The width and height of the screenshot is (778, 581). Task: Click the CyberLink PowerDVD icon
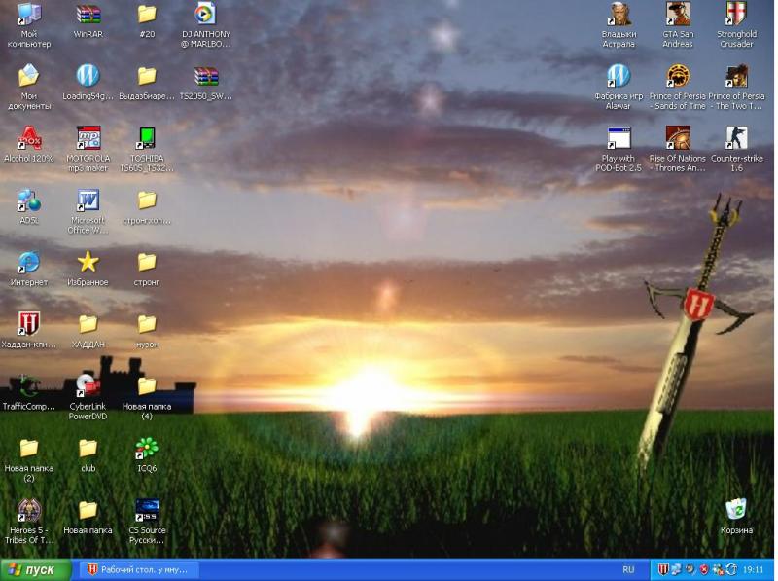pyautogui.click(x=88, y=385)
